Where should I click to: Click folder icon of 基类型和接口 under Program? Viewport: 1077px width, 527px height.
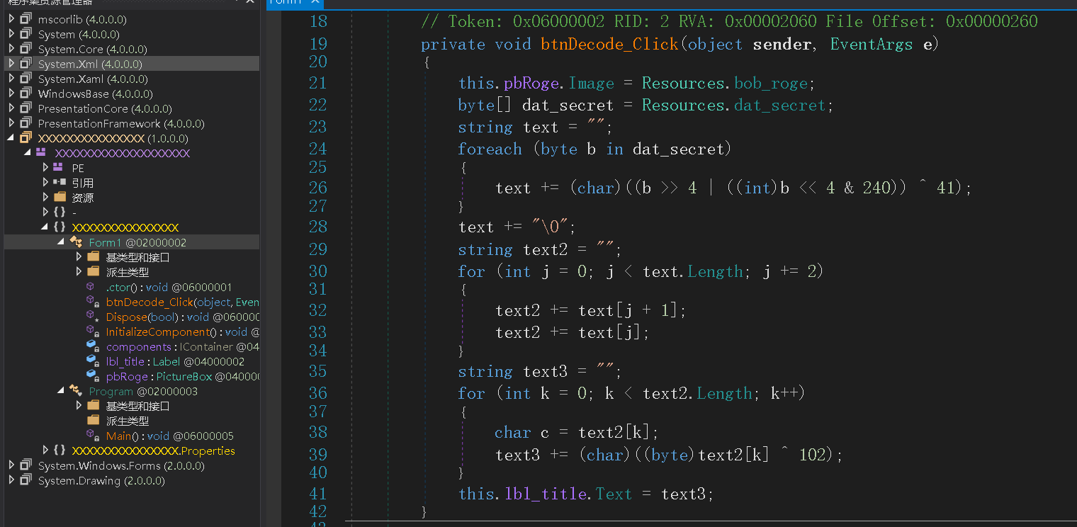93,406
